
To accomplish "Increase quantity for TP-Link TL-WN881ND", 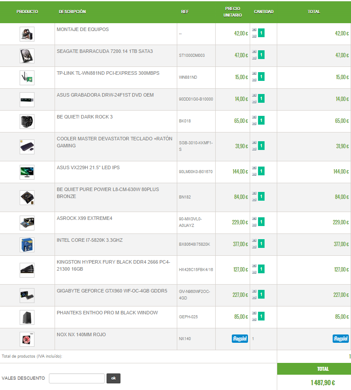I will coord(254,73).
